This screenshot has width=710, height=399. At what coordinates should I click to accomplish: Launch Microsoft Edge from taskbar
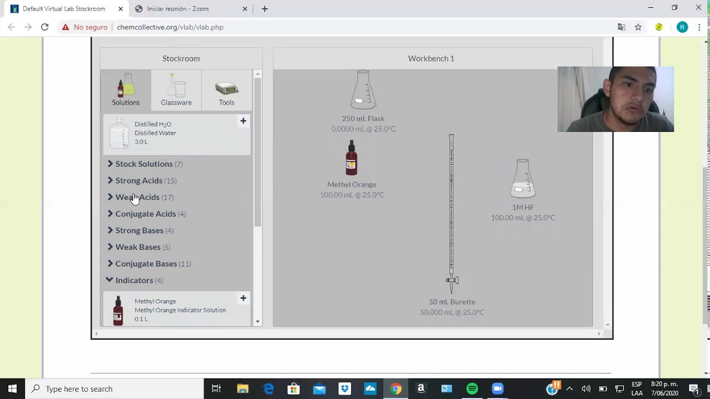point(268,388)
